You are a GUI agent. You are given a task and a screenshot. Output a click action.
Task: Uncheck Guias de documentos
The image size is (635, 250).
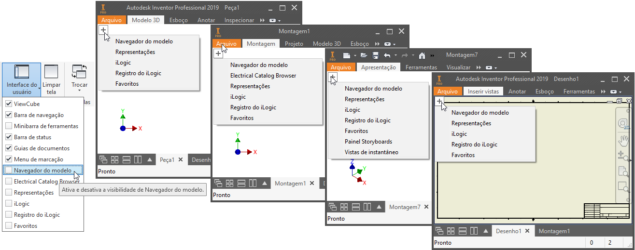coord(9,148)
